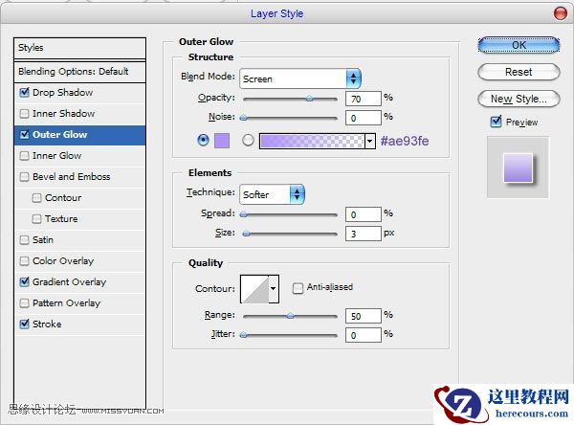Click the Spread value input field
Viewport: 574px width, 425px height.
364,214
